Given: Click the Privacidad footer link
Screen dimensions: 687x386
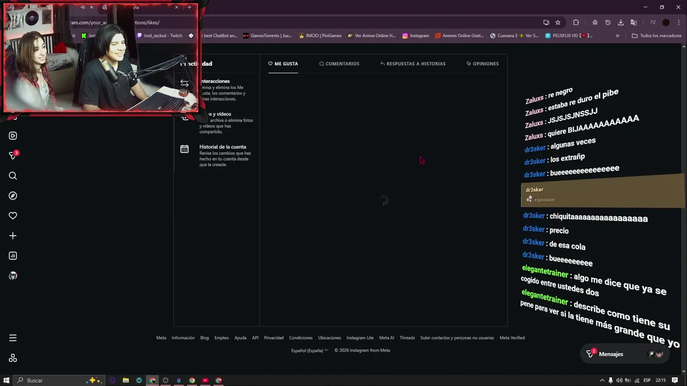Looking at the screenshot, I should [x=274, y=338].
